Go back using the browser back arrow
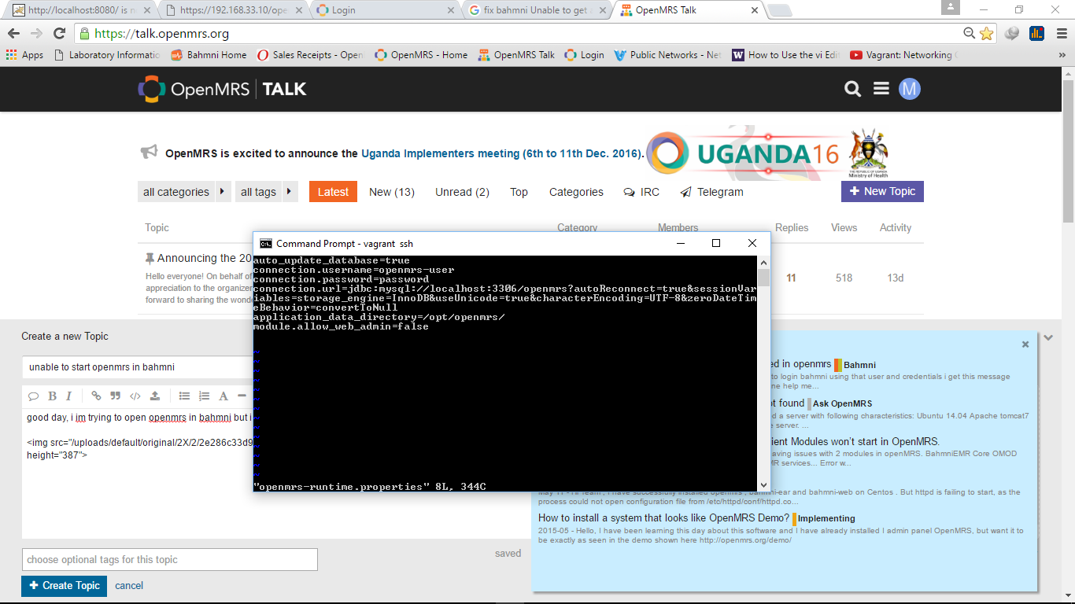Image resolution: width=1075 pixels, height=604 pixels. [13, 34]
